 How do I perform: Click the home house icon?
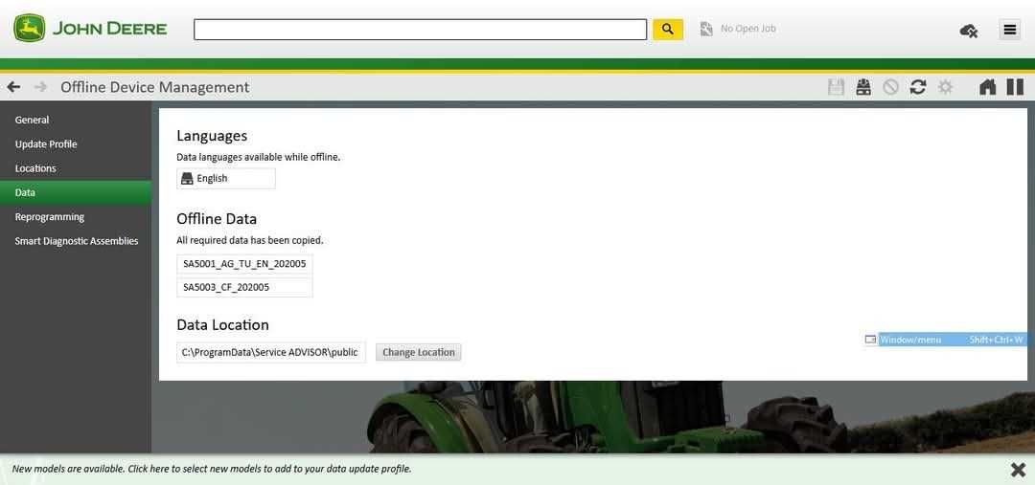coord(987,87)
